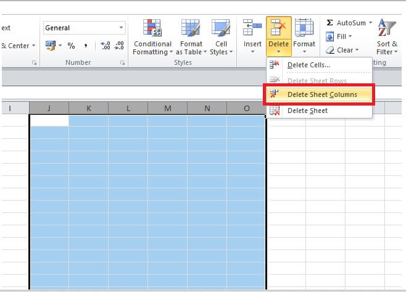Click the Cell Styles label

[x=221, y=48]
